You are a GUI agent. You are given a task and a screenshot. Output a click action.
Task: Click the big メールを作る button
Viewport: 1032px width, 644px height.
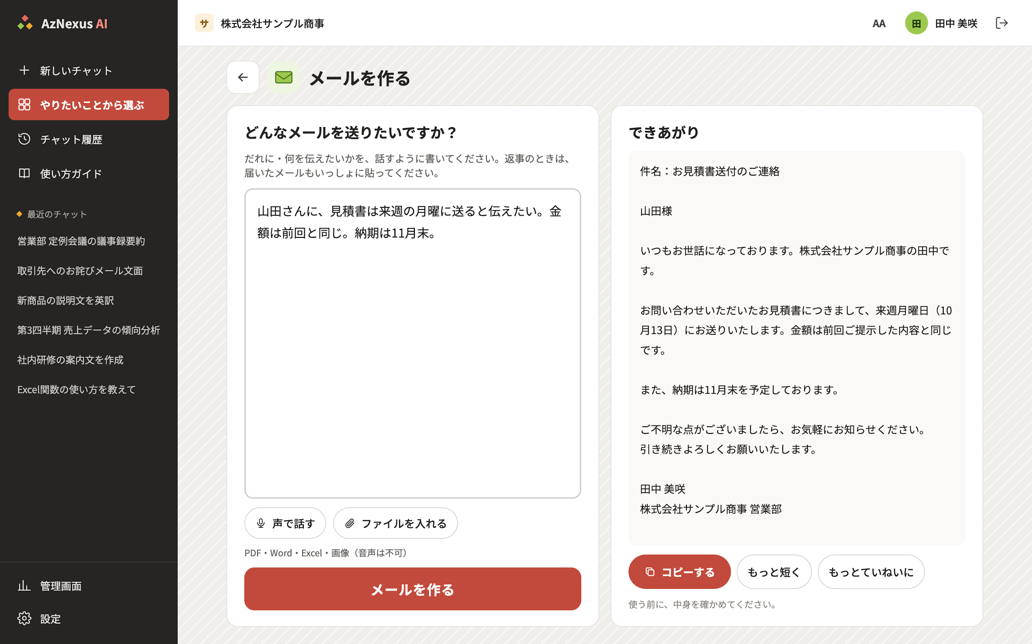click(x=412, y=589)
